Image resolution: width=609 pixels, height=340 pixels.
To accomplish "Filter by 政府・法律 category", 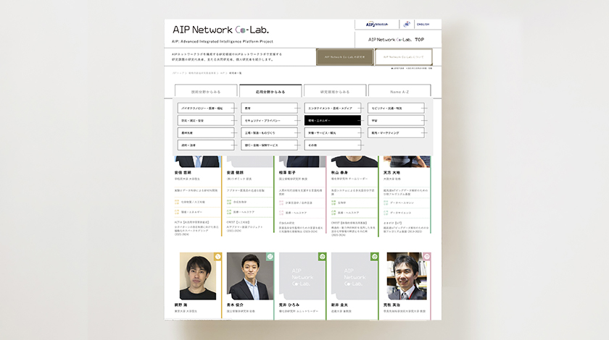I will click(206, 145).
